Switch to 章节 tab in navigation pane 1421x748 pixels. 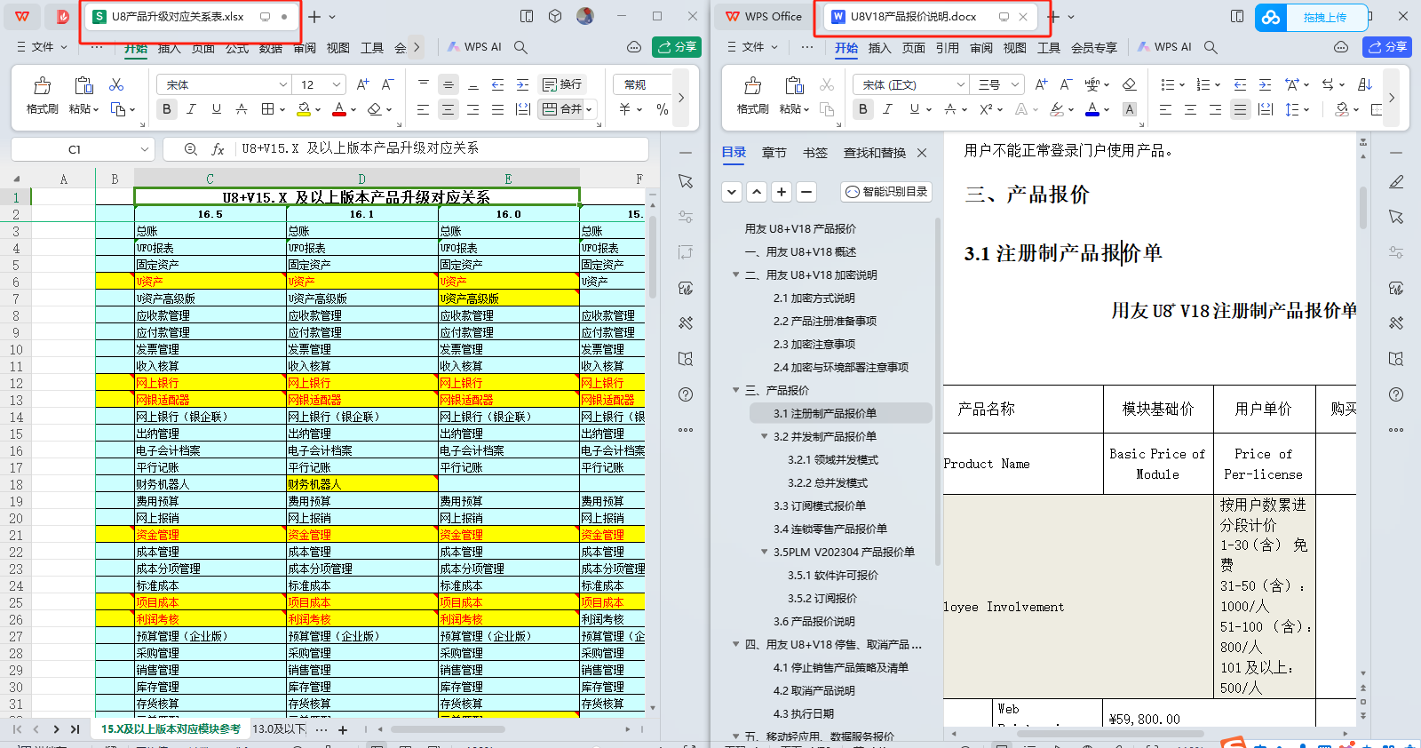tap(774, 153)
